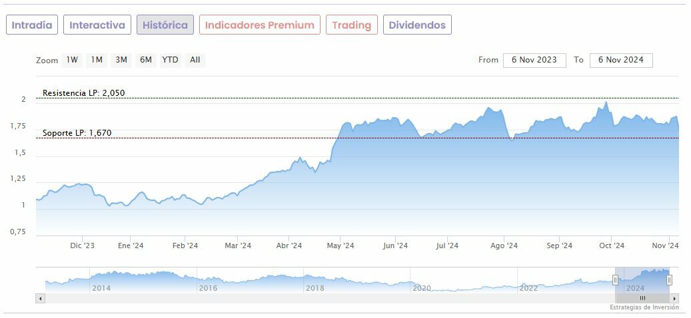The width and height of the screenshot is (691, 318).
Task: Go to the Trading tab
Action: tap(351, 25)
